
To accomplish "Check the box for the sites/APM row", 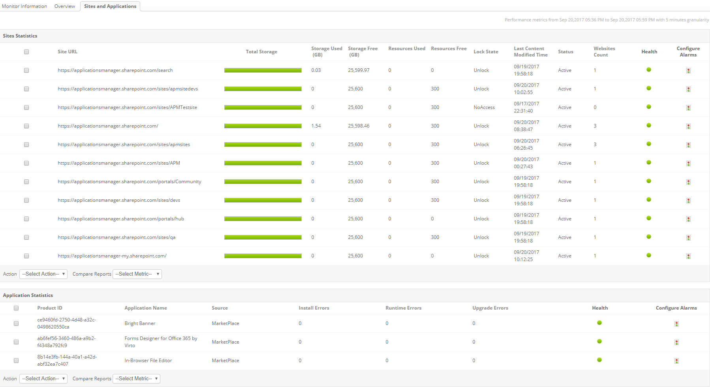I will tap(26, 163).
